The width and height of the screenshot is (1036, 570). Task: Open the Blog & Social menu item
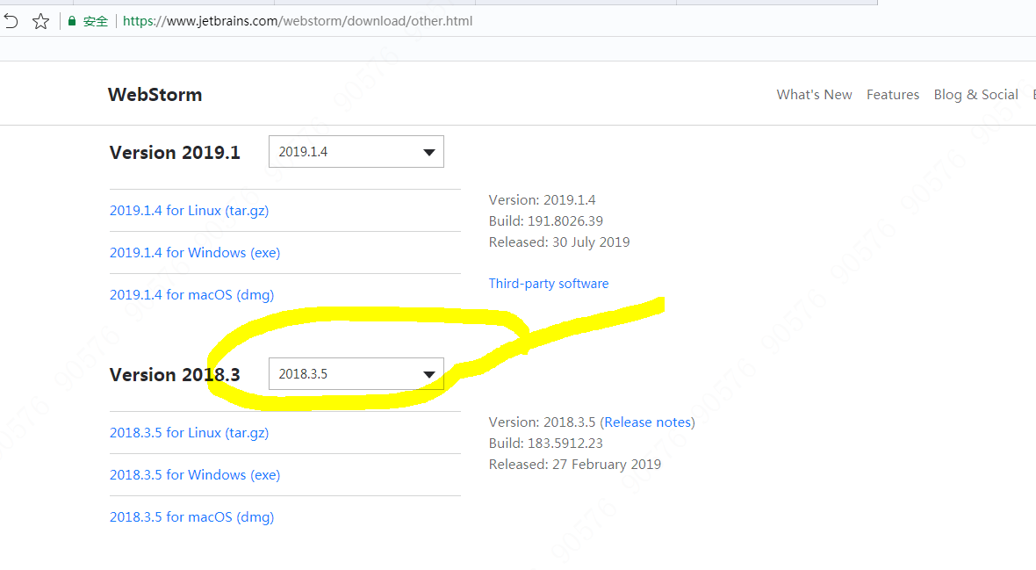[976, 95]
